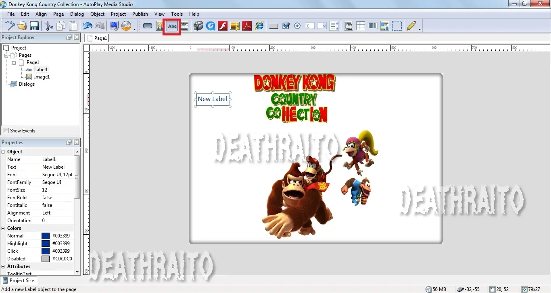Click the Disabled color swatch
Viewport: 551px width, 293px height.
point(46,259)
